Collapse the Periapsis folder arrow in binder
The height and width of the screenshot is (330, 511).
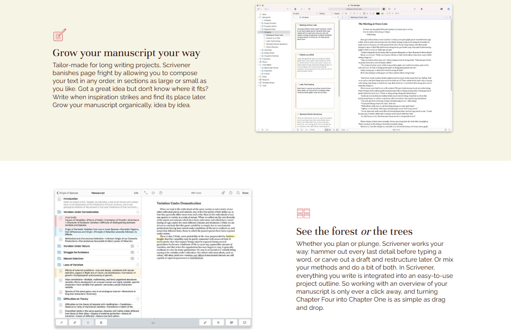pyautogui.click(x=260, y=32)
